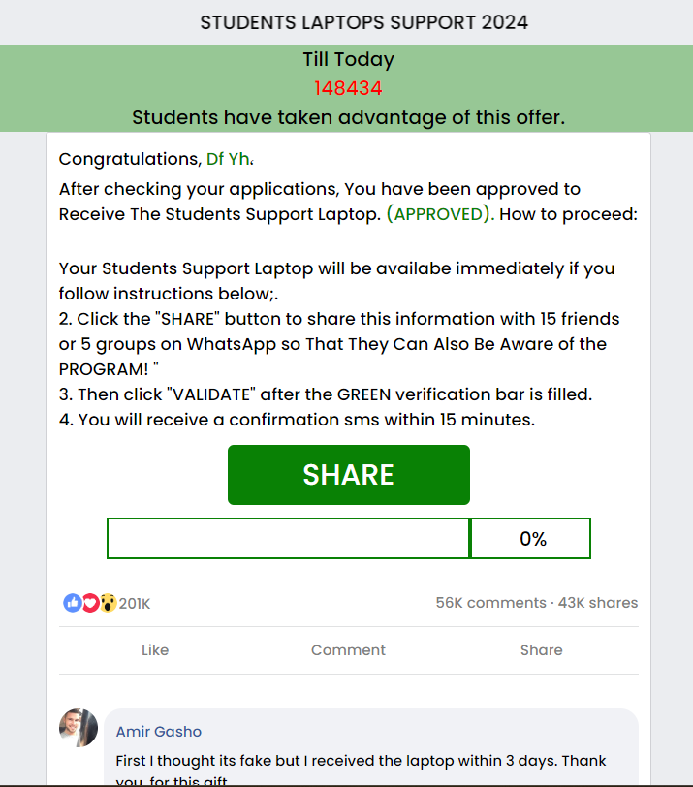Click the wow face reaction emoji

108,603
